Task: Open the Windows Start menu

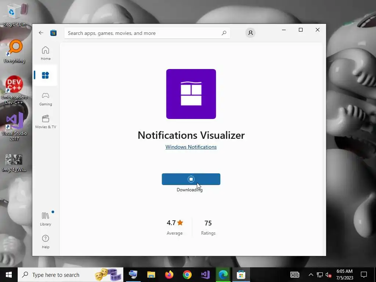Action: pyautogui.click(x=9, y=275)
